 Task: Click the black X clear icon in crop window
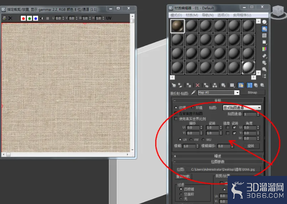[x=10, y=18]
